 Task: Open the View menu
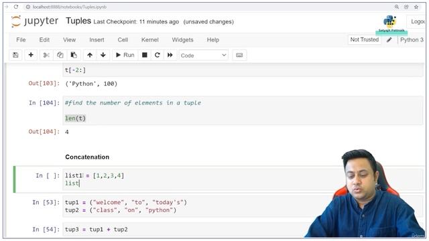[x=69, y=39]
